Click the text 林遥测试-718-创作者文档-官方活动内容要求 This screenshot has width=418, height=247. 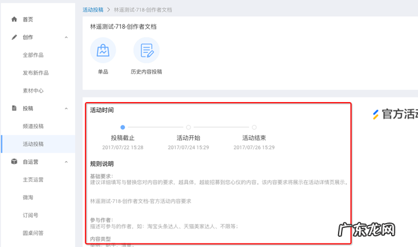(140, 201)
